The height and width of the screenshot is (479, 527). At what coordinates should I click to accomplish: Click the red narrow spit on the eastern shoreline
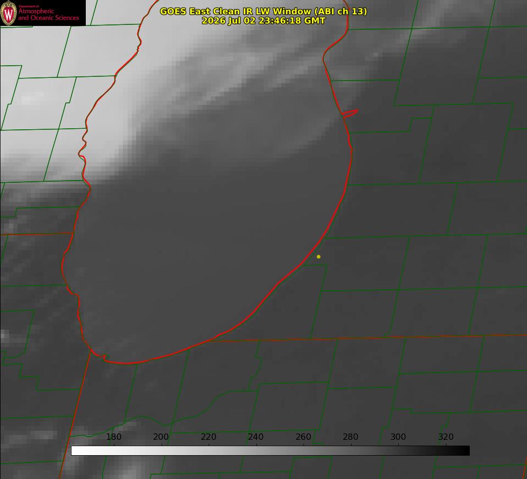pos(350,113)
